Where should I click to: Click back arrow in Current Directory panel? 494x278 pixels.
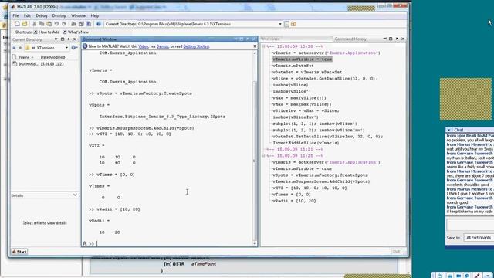(14, 48)
